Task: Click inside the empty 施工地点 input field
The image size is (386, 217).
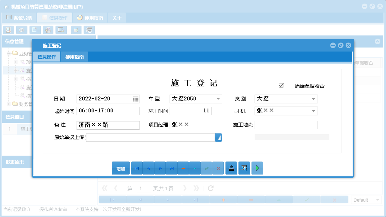Action: click(286, 125)
